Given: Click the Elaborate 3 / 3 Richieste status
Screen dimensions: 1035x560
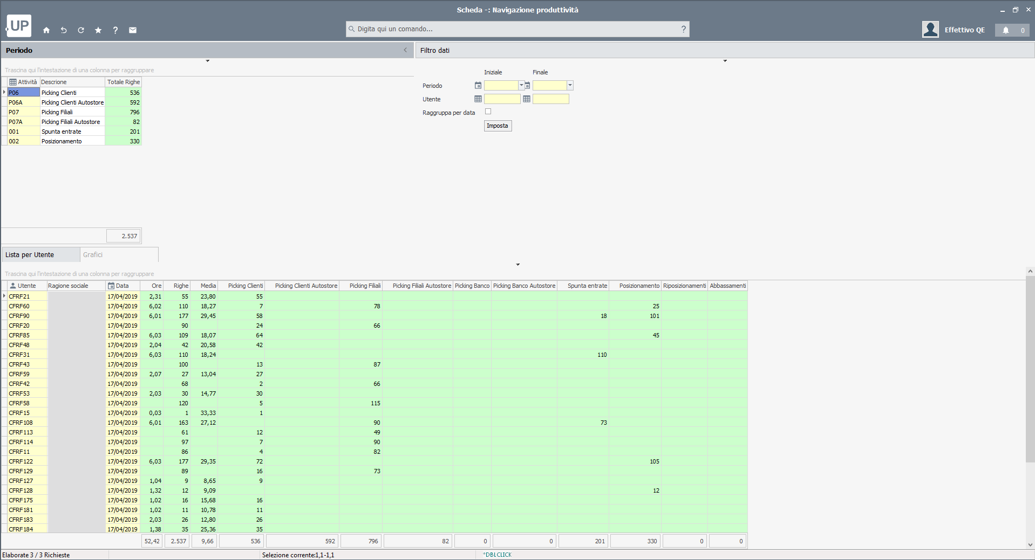Looking at the screenshot, I should pos(36,555).
